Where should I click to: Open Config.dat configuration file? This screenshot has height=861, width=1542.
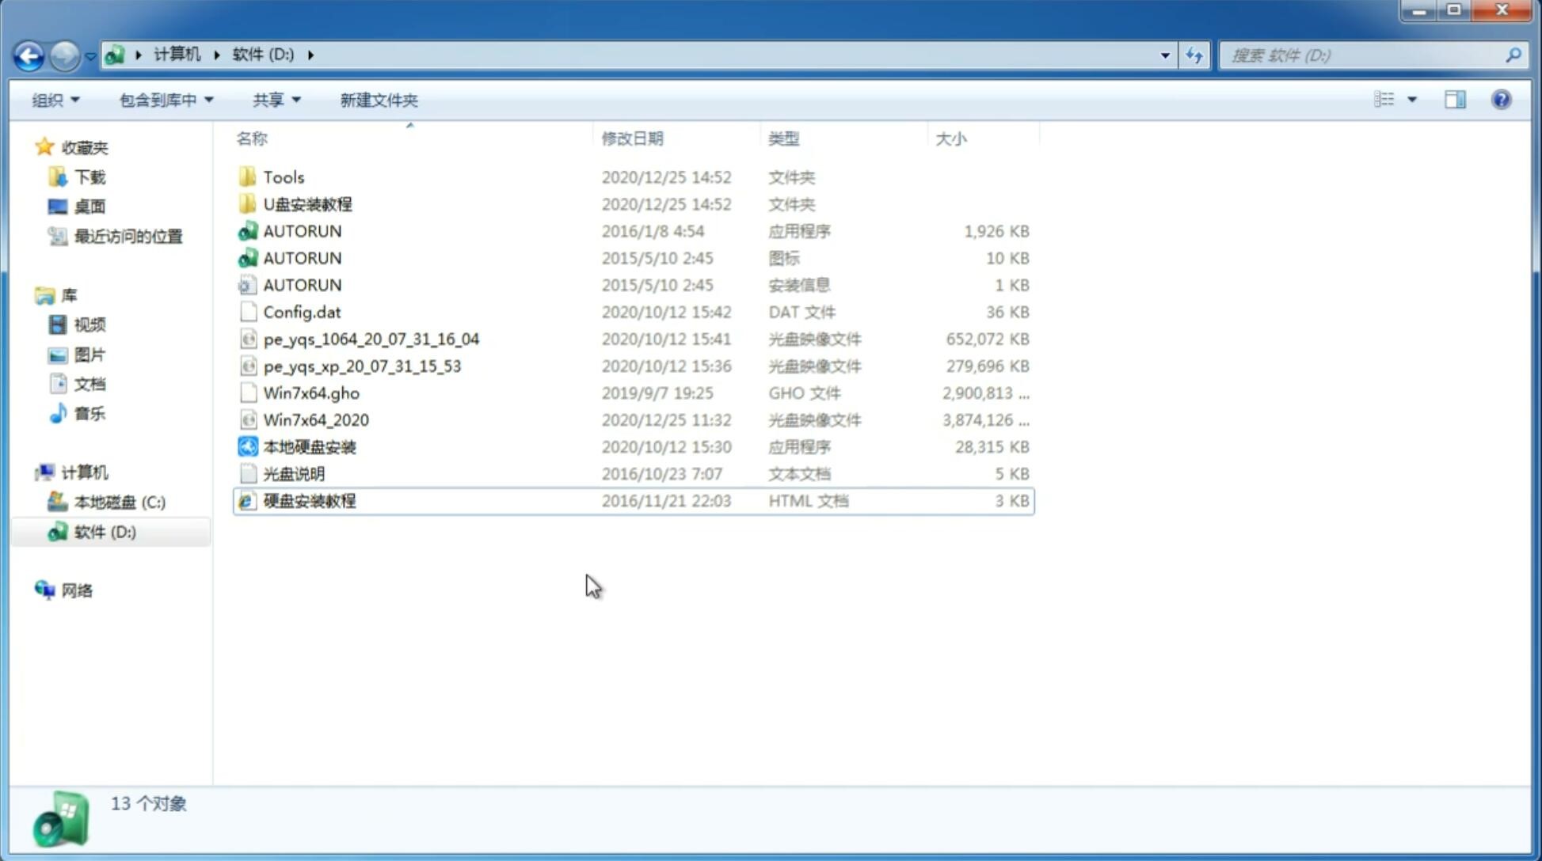click(x=304, y=311)
